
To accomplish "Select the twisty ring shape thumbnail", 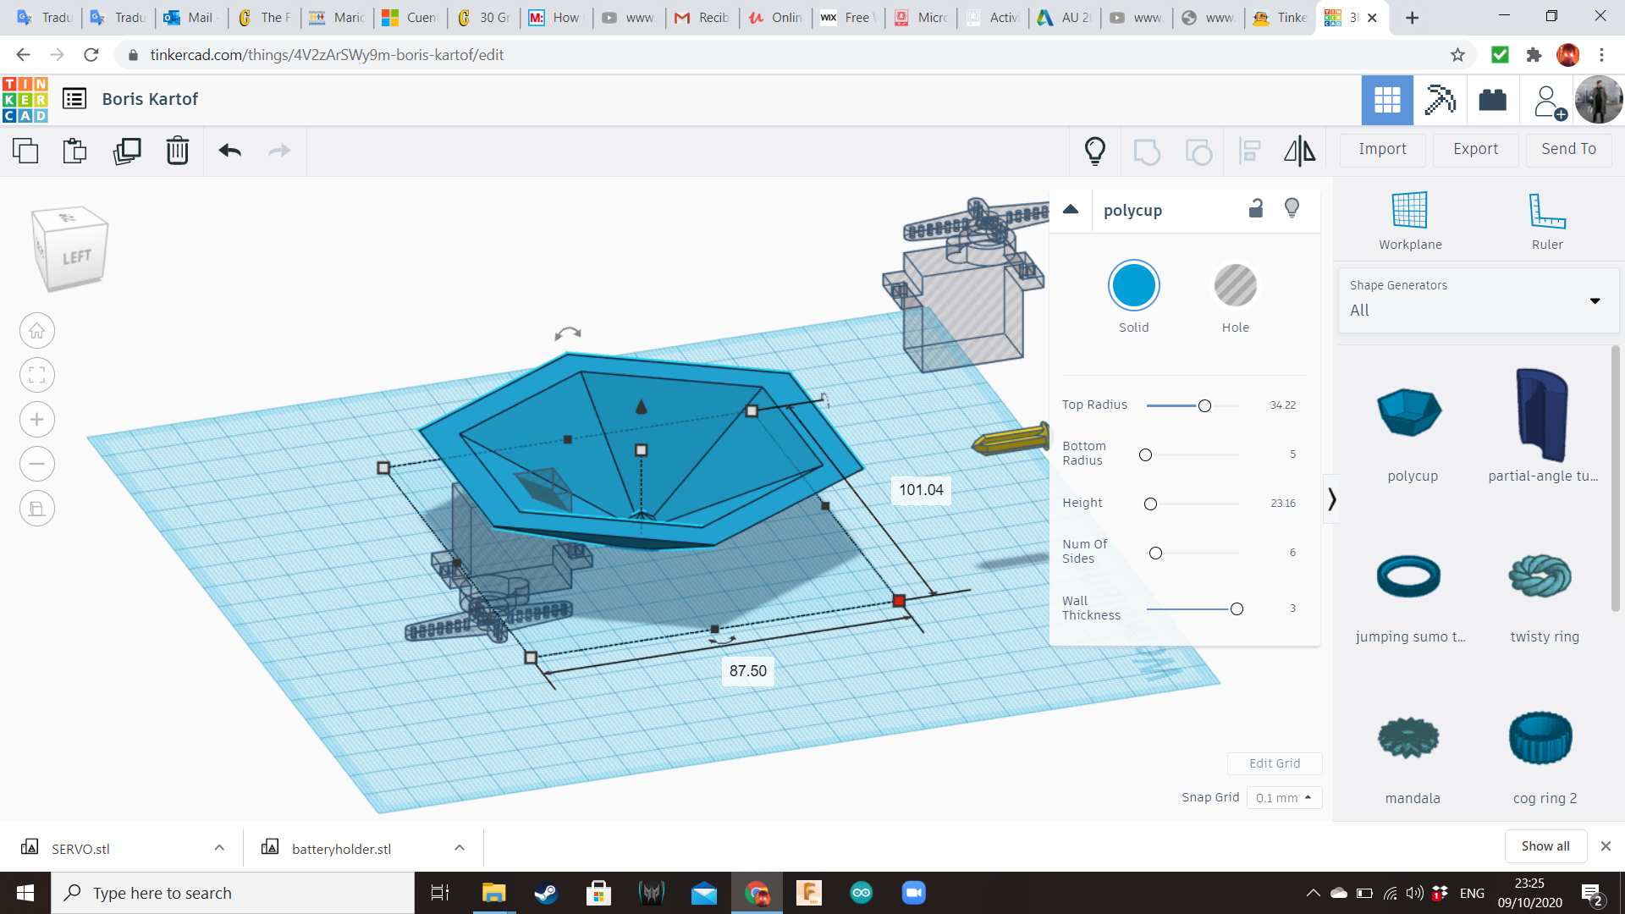I will point(1540,578).
